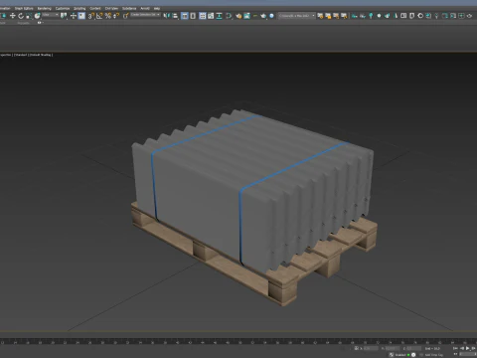The image size is (477, 358).
Task: Click the second project folder icon after path dropdown
Action: (328, 16)
